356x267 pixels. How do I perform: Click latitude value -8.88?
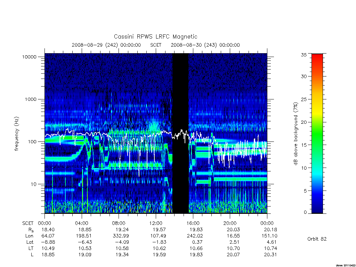point(48,242)
